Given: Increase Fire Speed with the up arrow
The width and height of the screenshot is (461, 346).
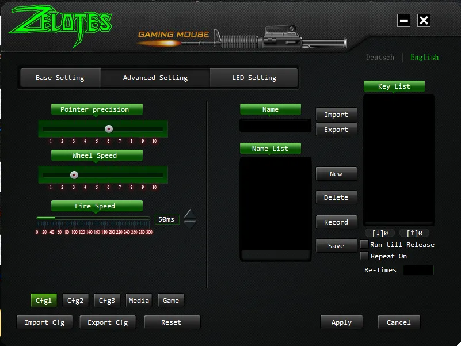Looking at the screenshot, I should tap(190, 214).
